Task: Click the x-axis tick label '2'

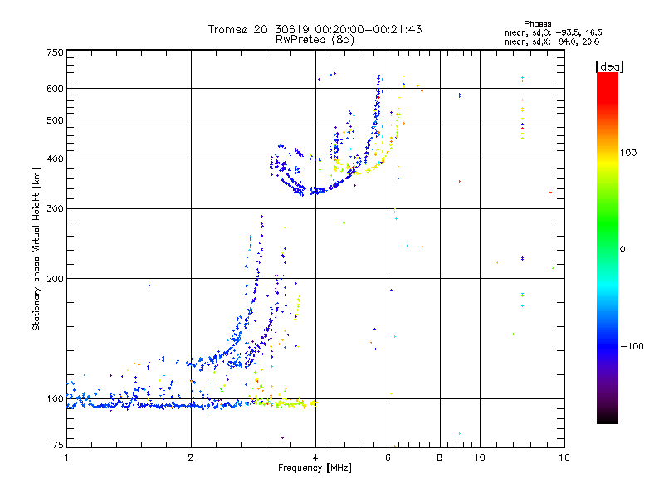Action: tap(191, 457)
